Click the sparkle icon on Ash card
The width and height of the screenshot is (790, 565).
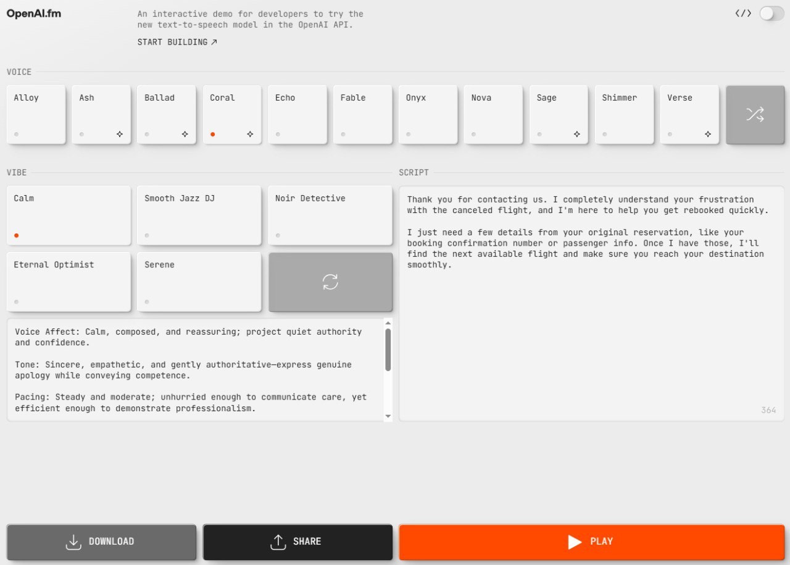119,134
